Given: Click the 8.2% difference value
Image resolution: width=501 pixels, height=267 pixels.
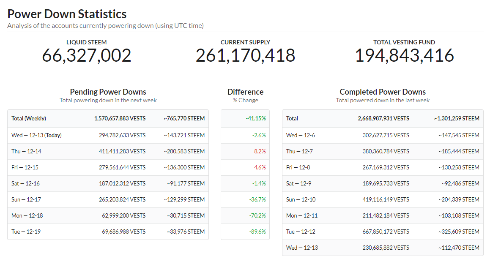Looking at the screenshot, I should tap(260, 151).
